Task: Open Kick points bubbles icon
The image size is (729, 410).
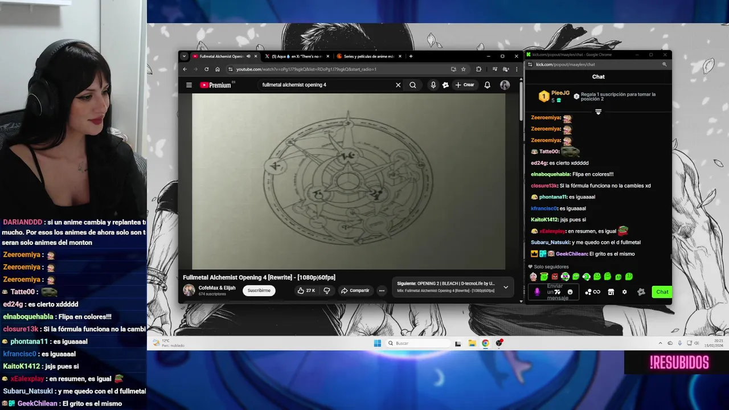Action: tap(588, 292)
